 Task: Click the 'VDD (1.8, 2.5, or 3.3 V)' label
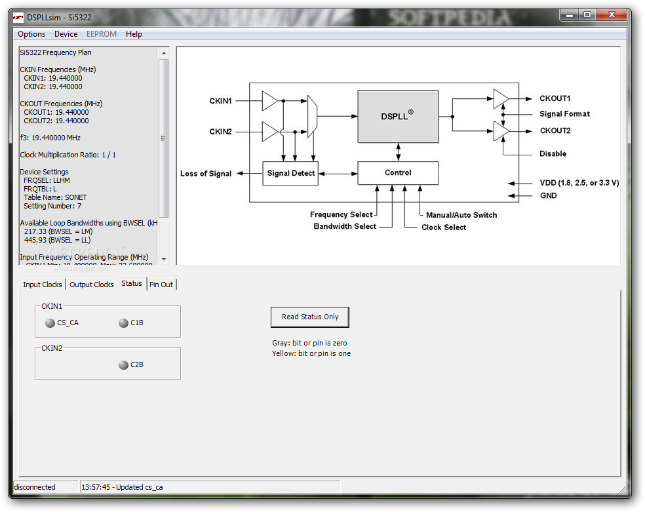[x=579, y=183]
